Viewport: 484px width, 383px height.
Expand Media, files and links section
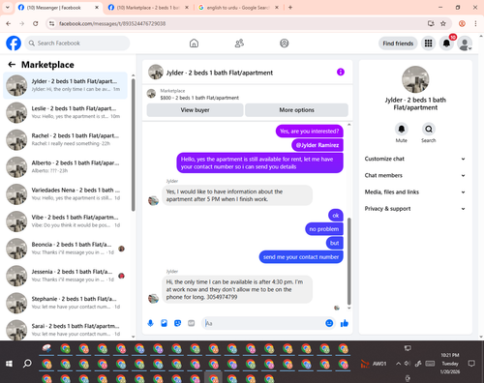(x=415, y=192)
